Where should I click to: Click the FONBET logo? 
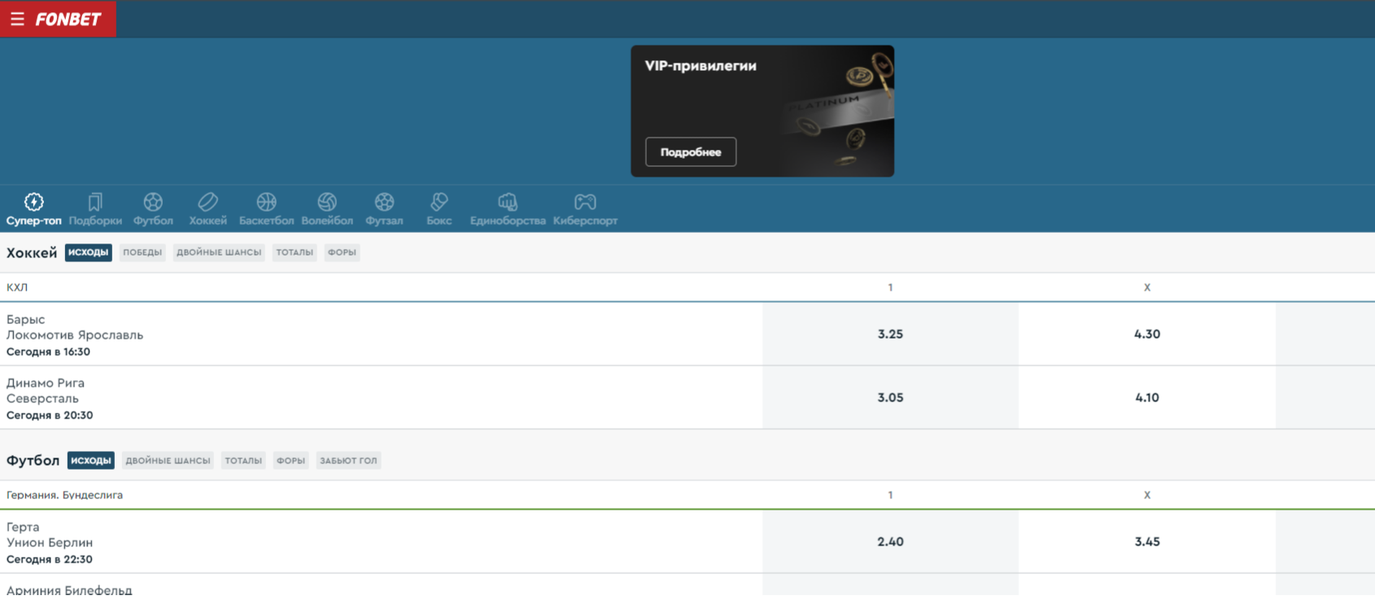[68, 19]
